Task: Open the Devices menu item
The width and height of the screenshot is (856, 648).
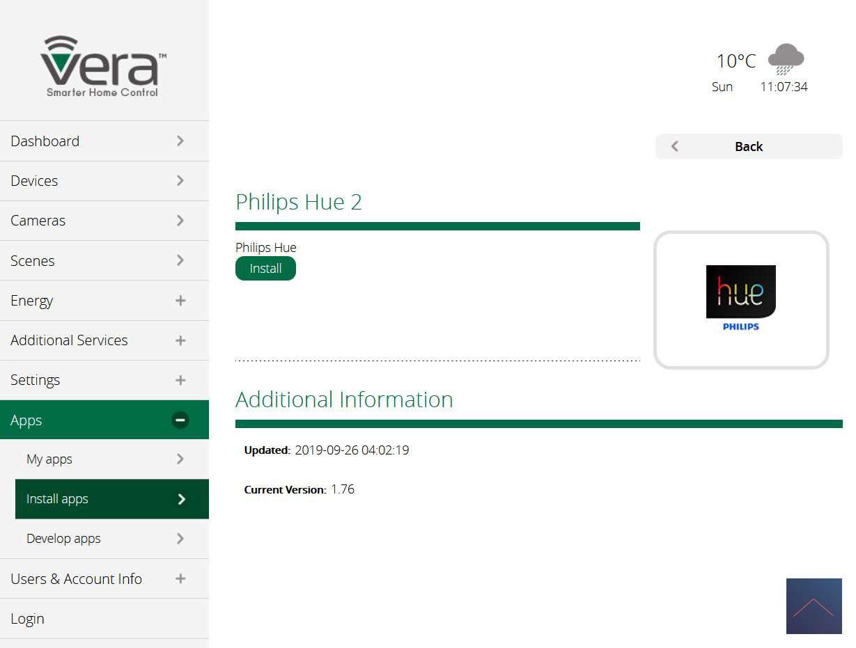Action: pos(104,181)
